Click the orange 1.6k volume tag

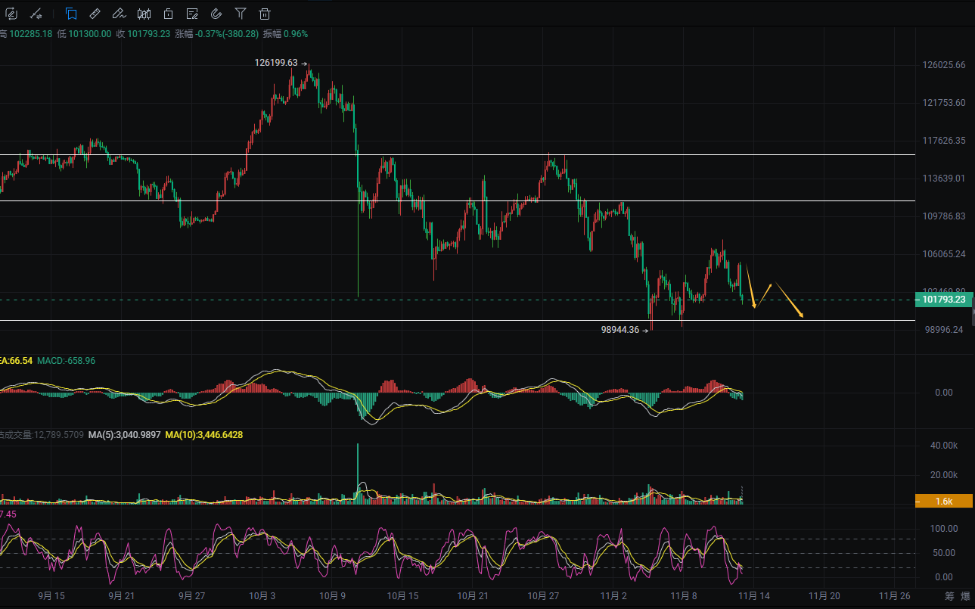pos(942,501)
